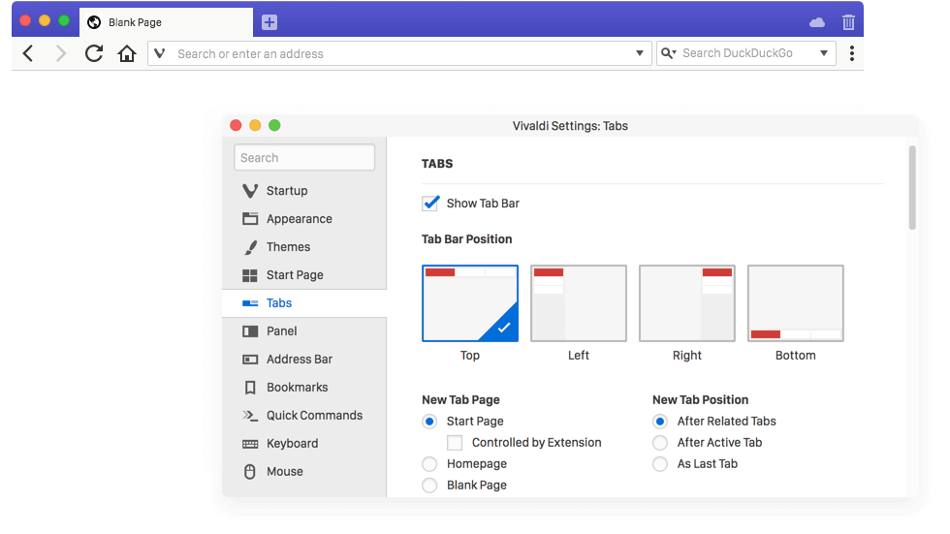
Task: Select the Blank Page browser tab
Action: 165,21
